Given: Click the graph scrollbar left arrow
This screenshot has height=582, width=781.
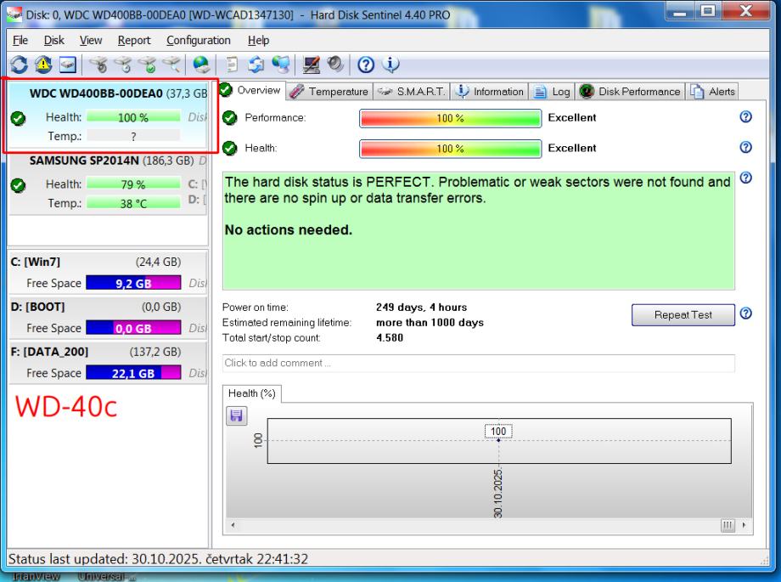Looking at the screenshot, I should (x=233, y=524).
